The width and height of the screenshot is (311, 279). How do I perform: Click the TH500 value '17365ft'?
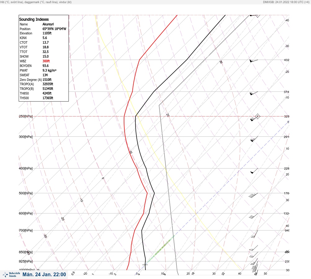click(x=48, y=98)
